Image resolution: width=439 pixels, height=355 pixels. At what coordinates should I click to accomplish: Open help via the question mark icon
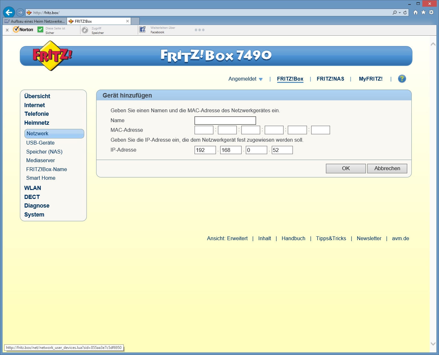coord(402,79)
